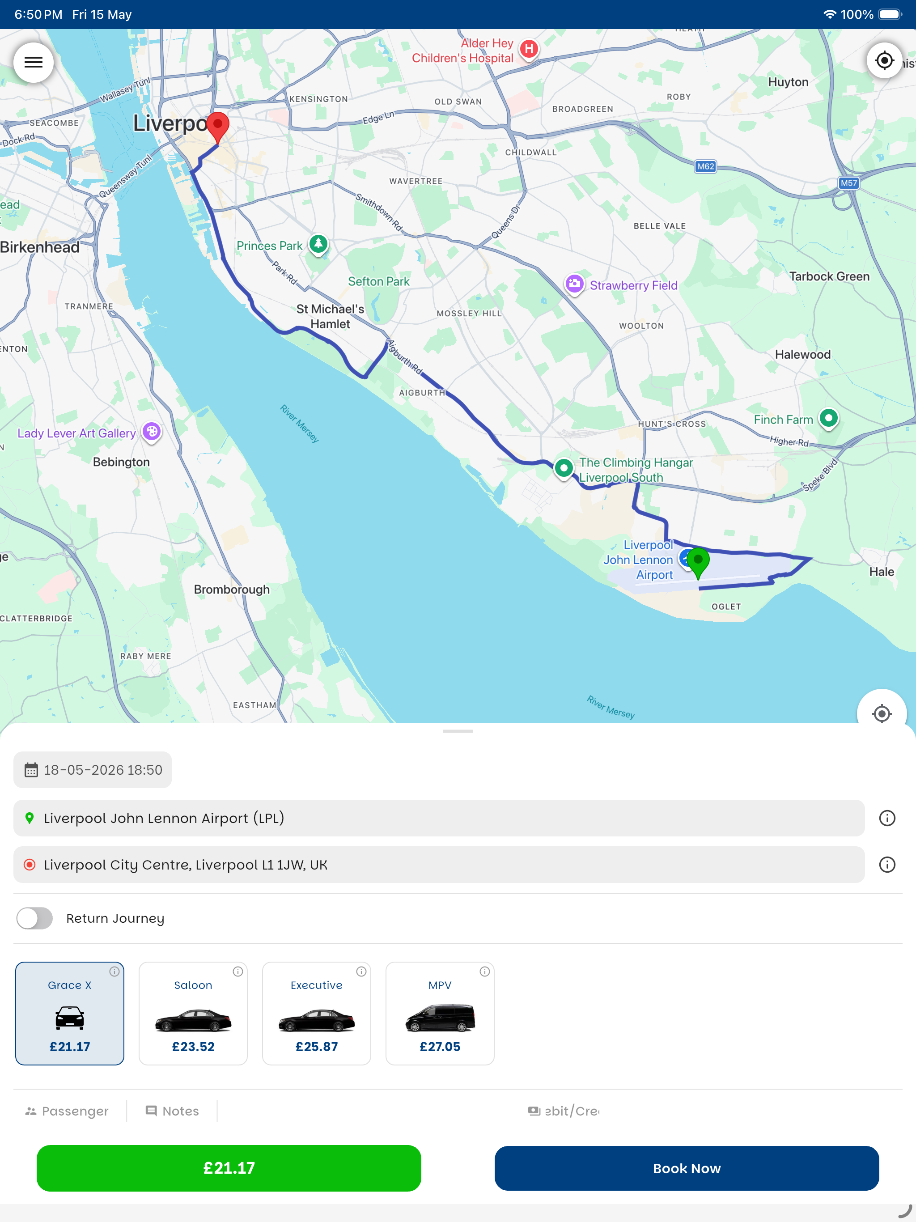Expand the booking panel drag handle
The width and height of the screenshot is (916, 1222).
[x=458, y=731]
